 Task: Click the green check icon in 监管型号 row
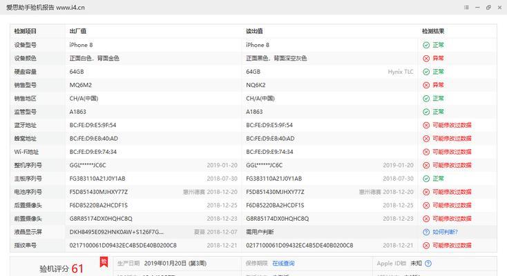point(426,112)
